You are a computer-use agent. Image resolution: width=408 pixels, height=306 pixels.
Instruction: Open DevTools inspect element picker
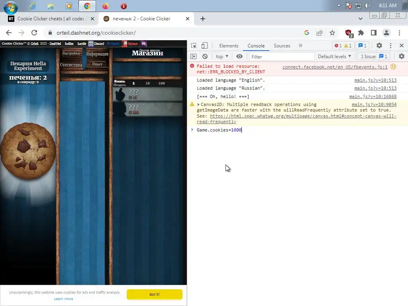[194, 45]
